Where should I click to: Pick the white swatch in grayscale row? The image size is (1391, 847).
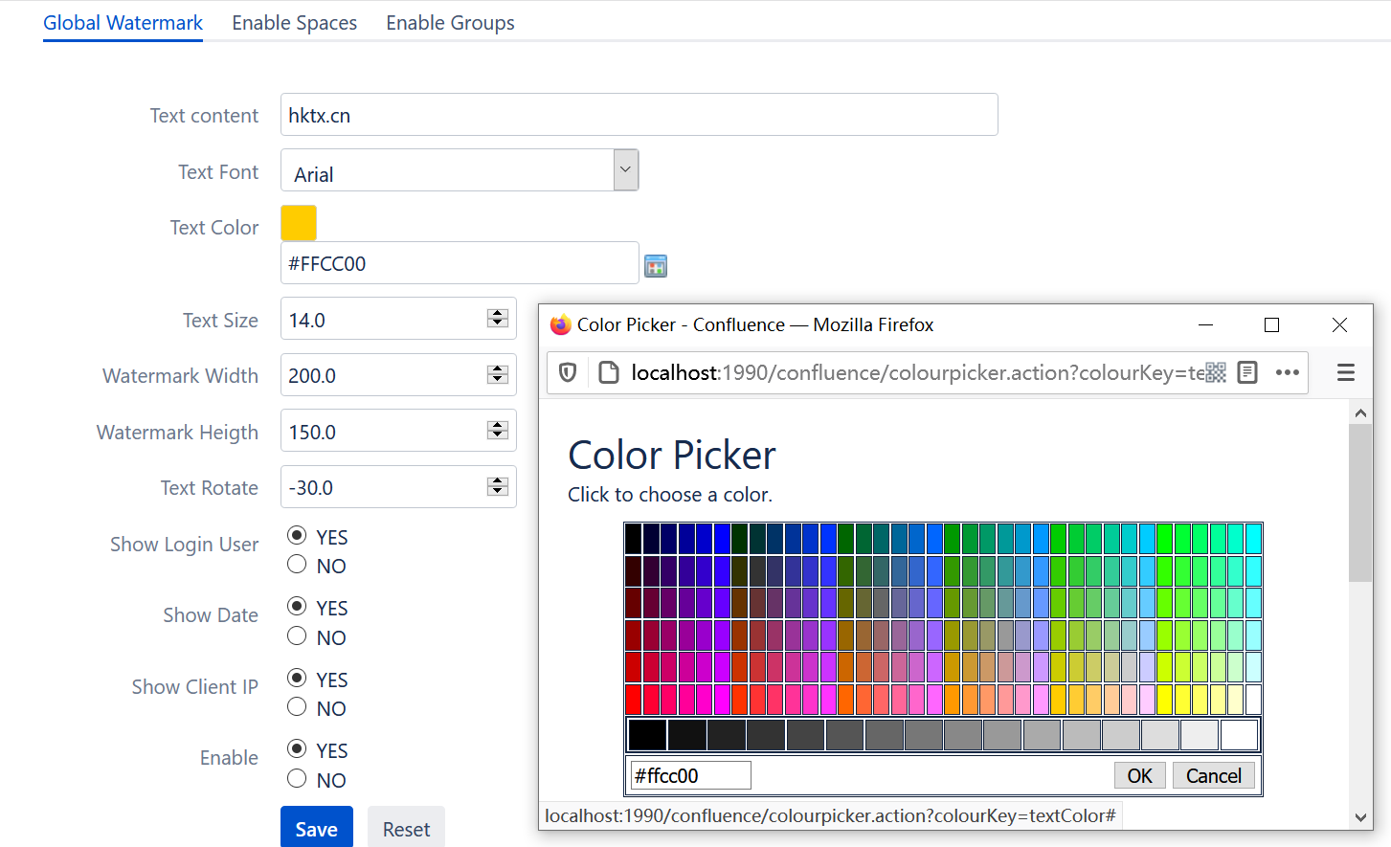1239,735
